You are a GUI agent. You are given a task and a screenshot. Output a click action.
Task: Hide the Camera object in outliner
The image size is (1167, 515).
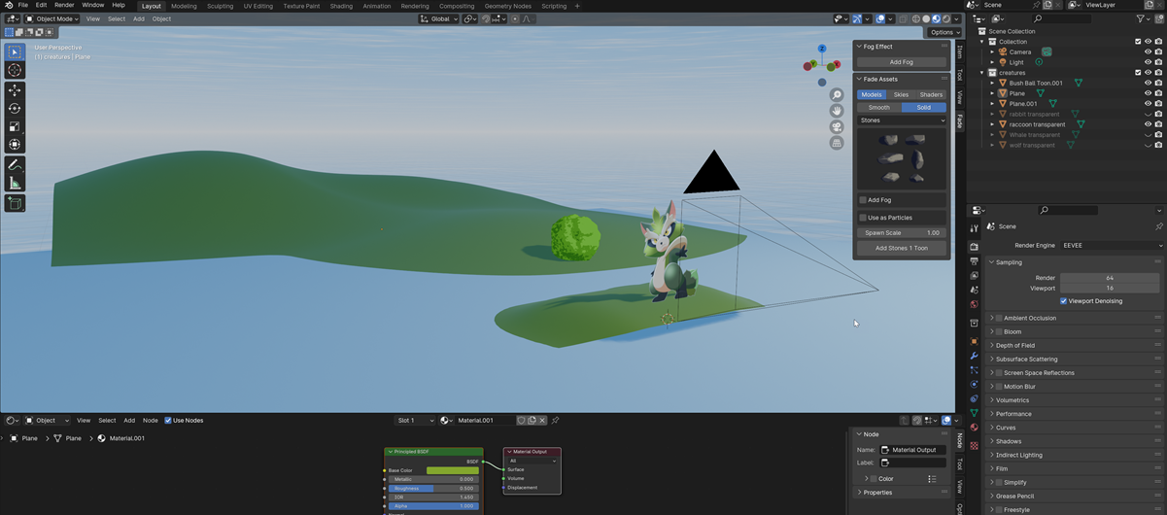click(x=1148, y=51)
